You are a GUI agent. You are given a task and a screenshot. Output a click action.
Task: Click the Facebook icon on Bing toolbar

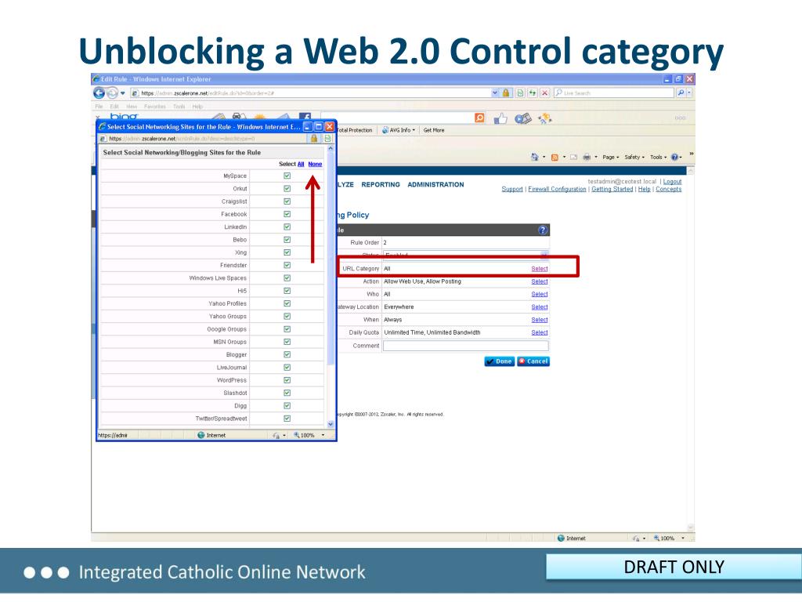coord(305,118)
